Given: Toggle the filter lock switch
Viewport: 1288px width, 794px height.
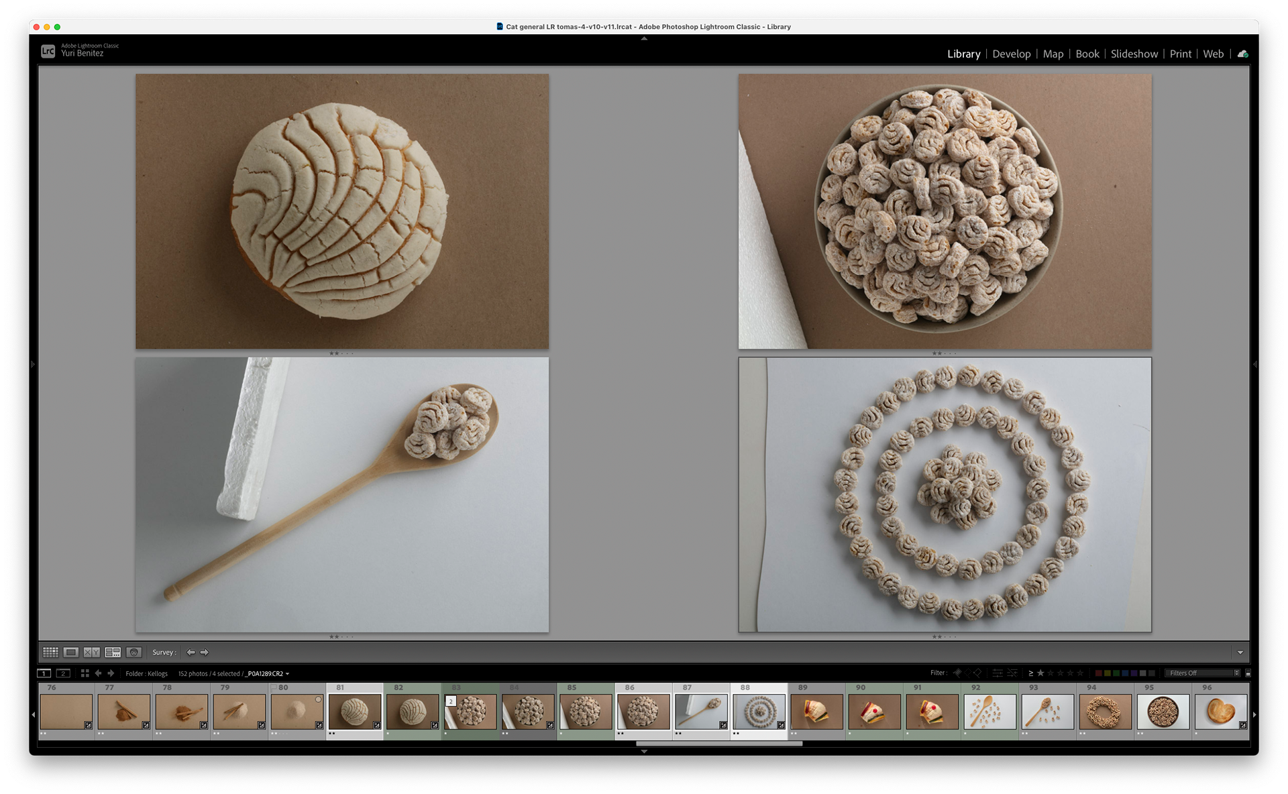Looking at the screenshot, I should pyautogui.click(x=1248, y=673).
